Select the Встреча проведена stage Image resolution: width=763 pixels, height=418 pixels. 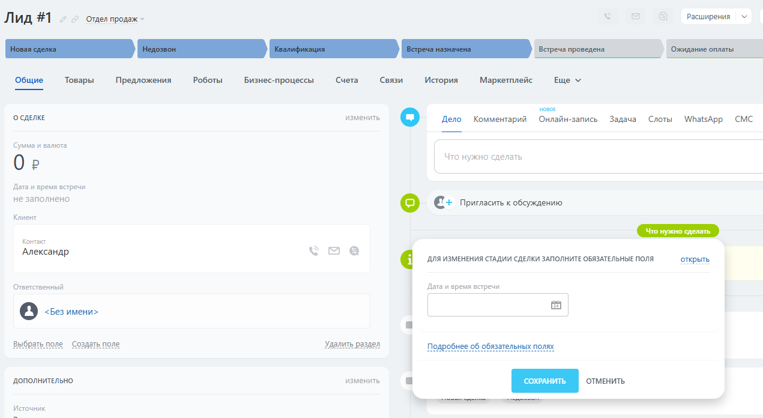pyautogui.click(x=598, y=49)
